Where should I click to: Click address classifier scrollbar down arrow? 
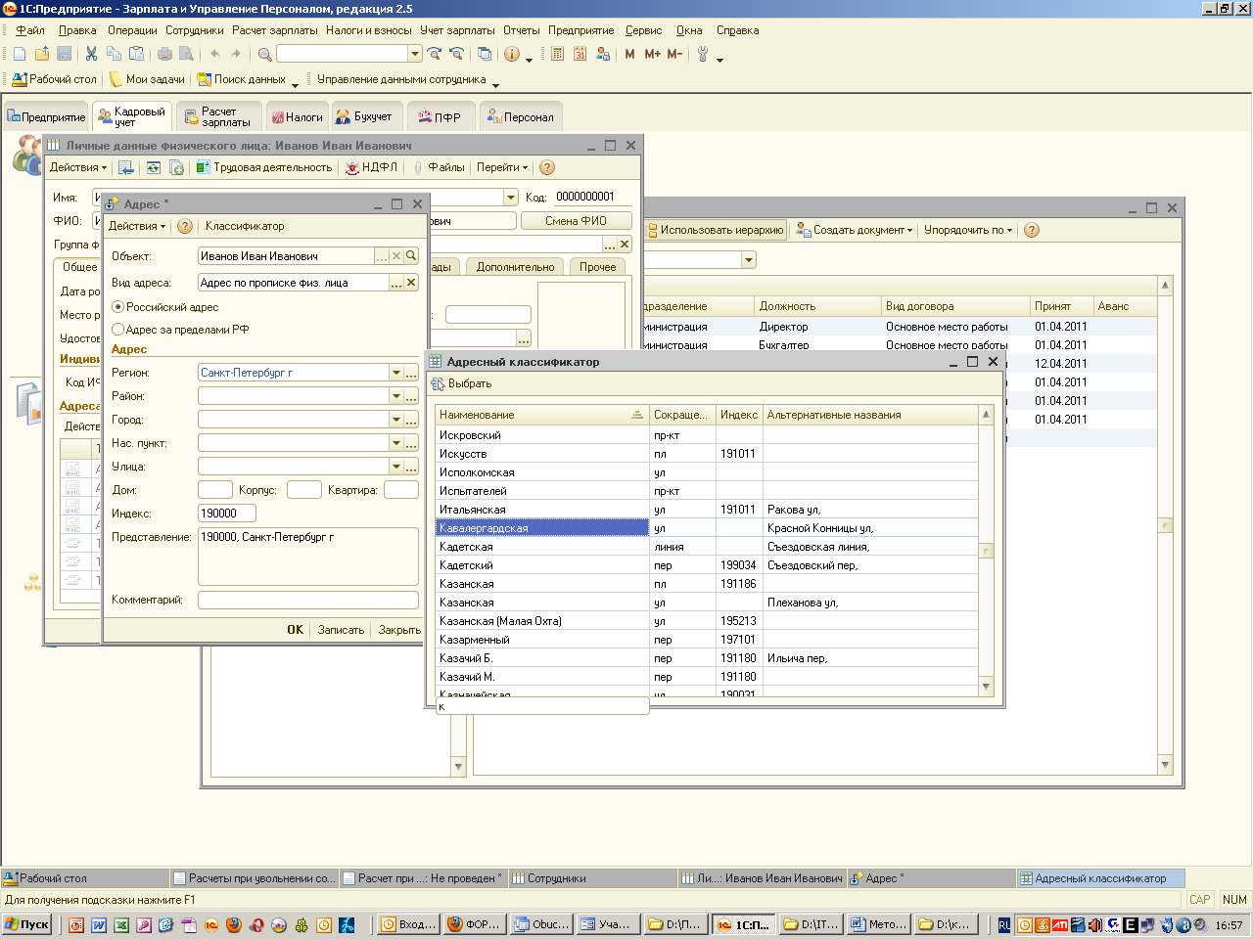[986, 687]
